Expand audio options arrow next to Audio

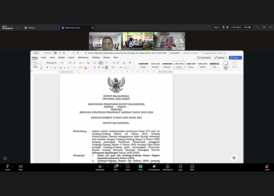tap(12, 166)
